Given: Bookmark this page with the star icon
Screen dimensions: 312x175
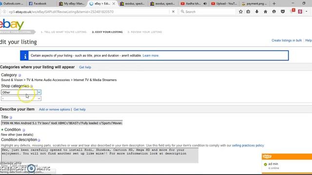Looking at the screenshot, I should [x=240, y=12].
